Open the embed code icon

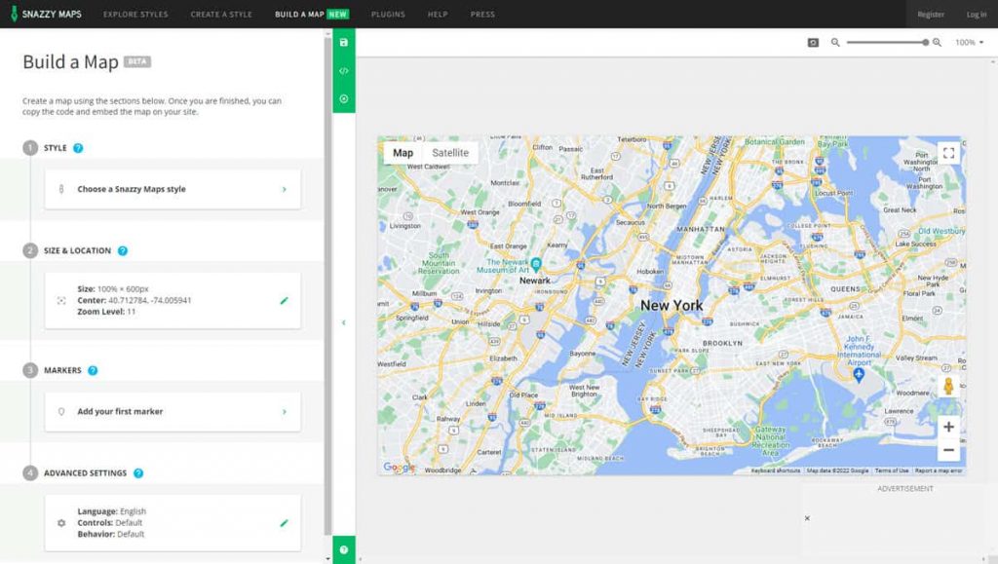(x=344, y=70)
